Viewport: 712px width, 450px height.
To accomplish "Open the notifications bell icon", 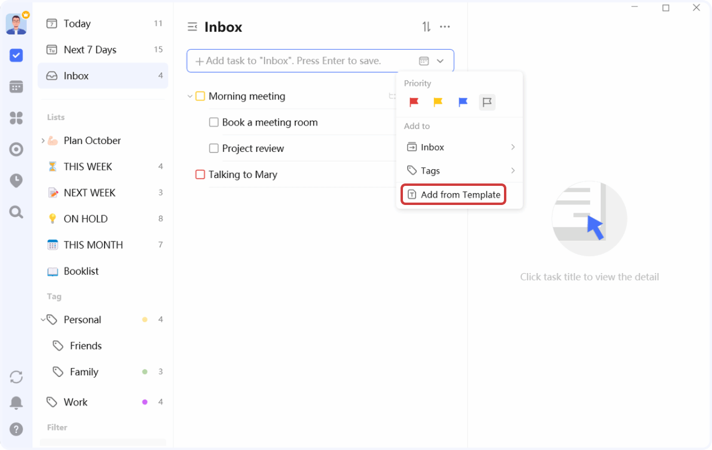I will [16, 403].
